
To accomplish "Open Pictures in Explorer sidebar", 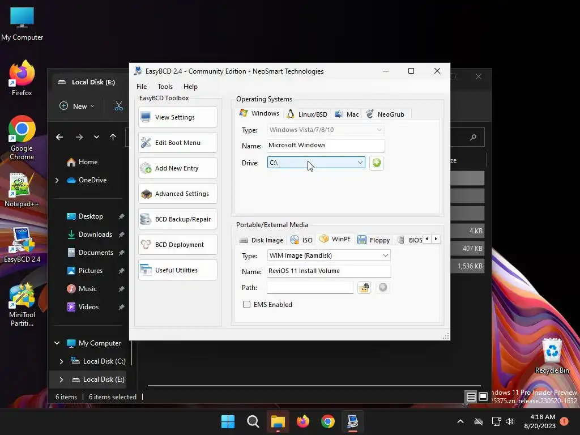I will 84,271.
